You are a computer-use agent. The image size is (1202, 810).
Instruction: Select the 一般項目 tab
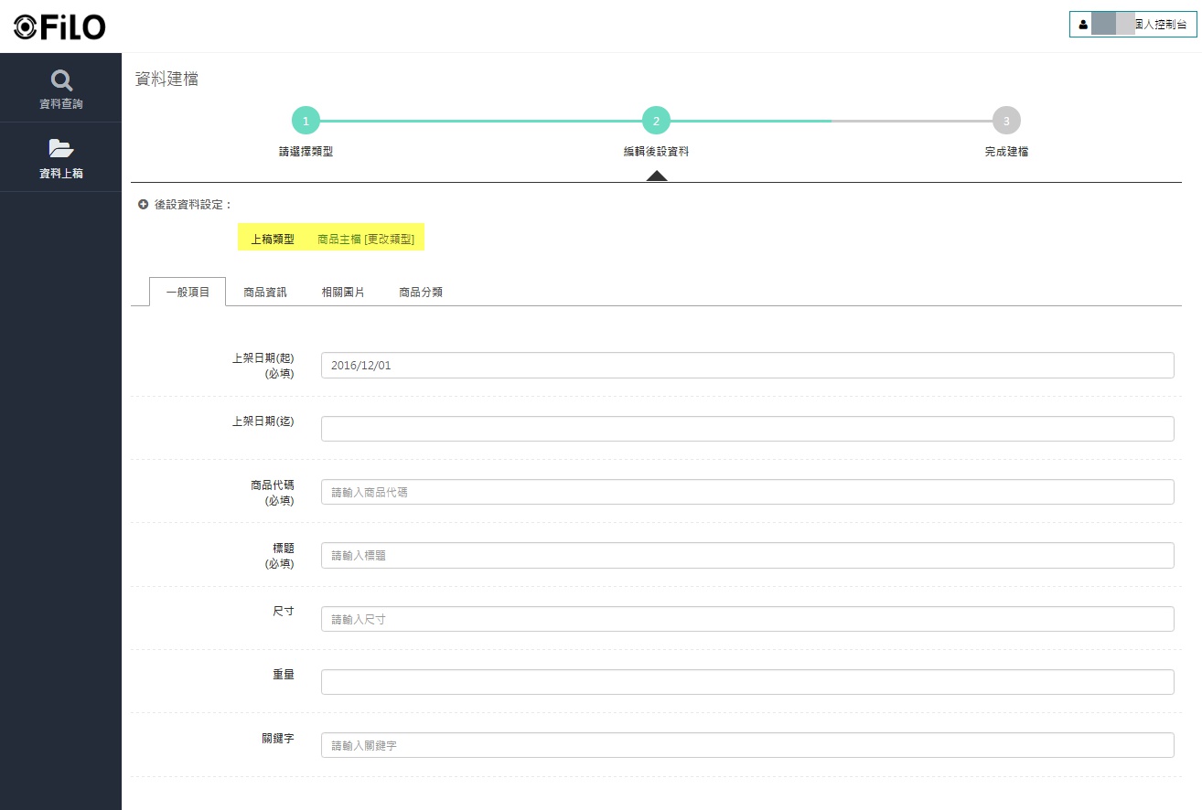pyautogui.click(x=188, y=292)
